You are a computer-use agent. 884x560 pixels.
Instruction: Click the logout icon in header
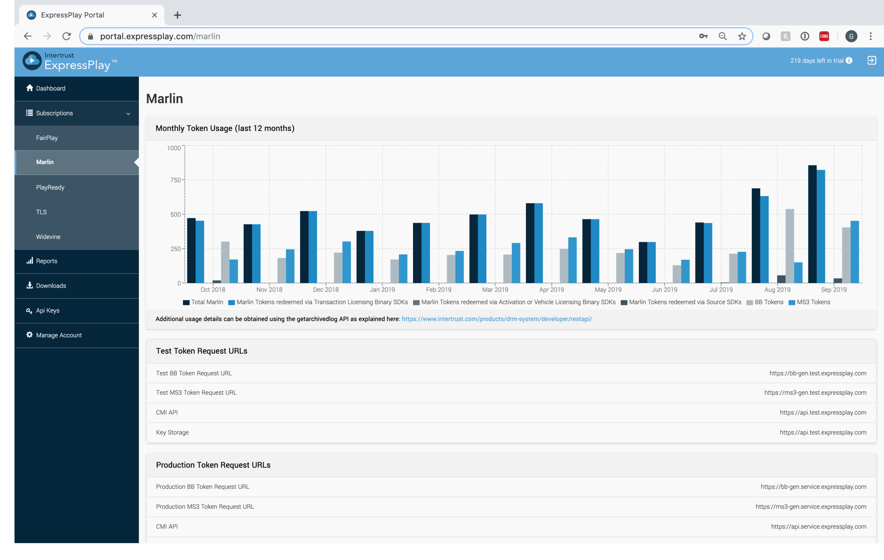pos(871,60)
